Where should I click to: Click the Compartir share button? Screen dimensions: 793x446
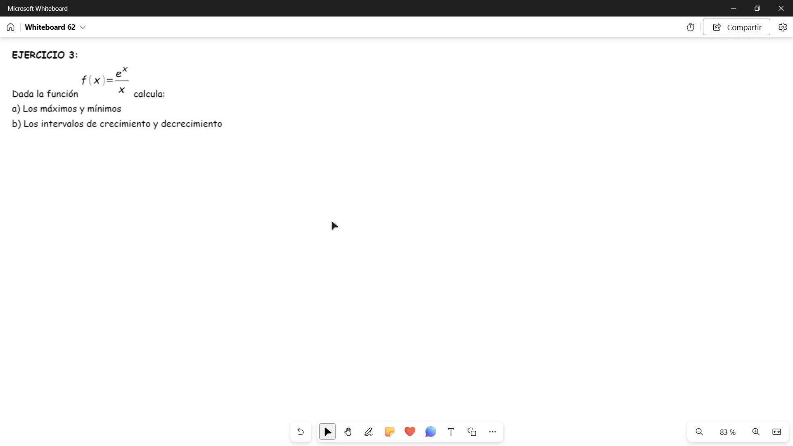click(x=736, y=27)
